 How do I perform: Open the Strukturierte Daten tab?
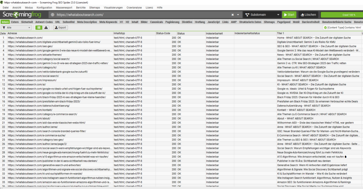(250, 22)
